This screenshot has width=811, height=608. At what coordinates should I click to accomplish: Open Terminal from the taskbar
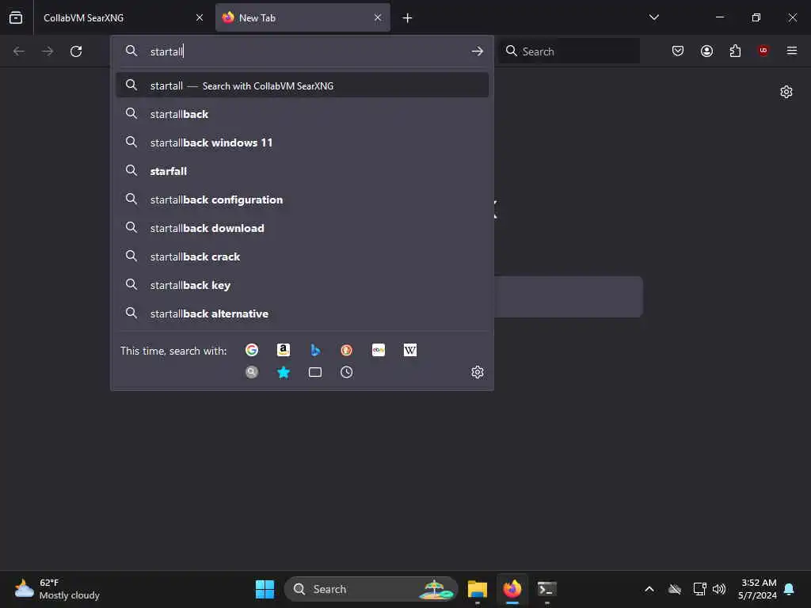pos(546,589)
